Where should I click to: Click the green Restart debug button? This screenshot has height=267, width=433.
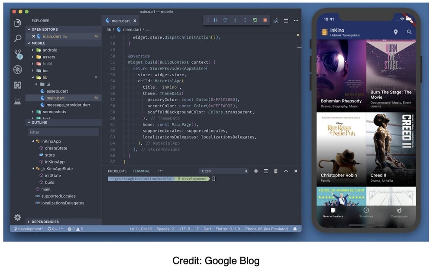[x=255, y=20]
